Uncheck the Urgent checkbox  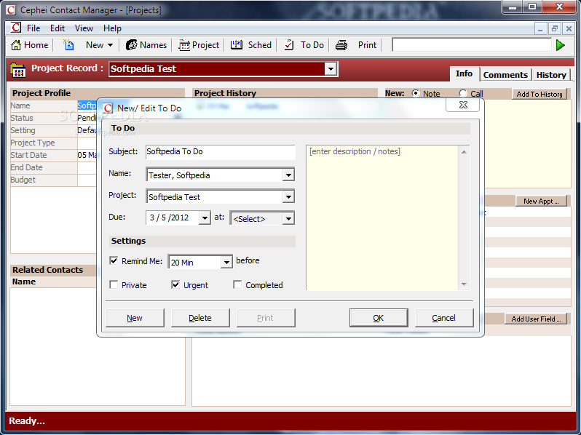pos(175,284)
